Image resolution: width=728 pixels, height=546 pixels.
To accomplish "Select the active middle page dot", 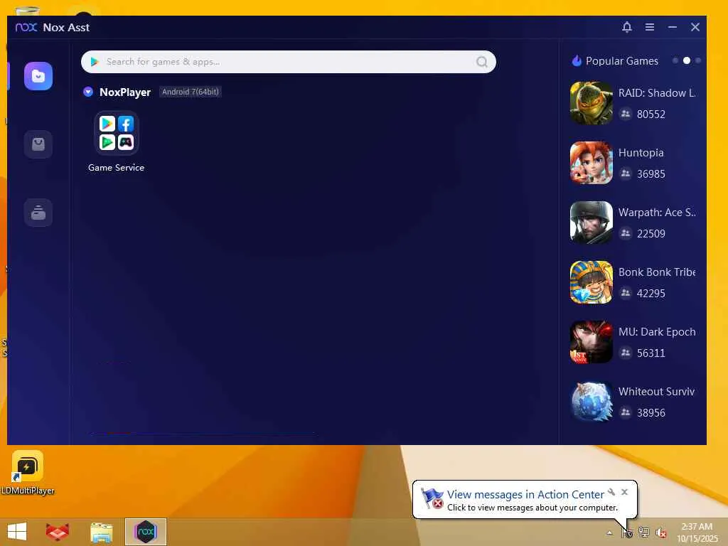I will [687, 61].
